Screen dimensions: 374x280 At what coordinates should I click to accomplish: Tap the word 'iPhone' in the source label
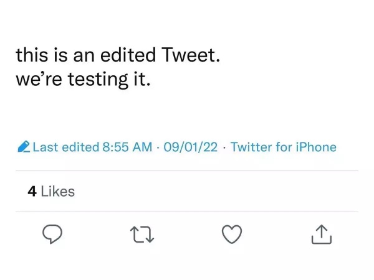pos(315,147)
